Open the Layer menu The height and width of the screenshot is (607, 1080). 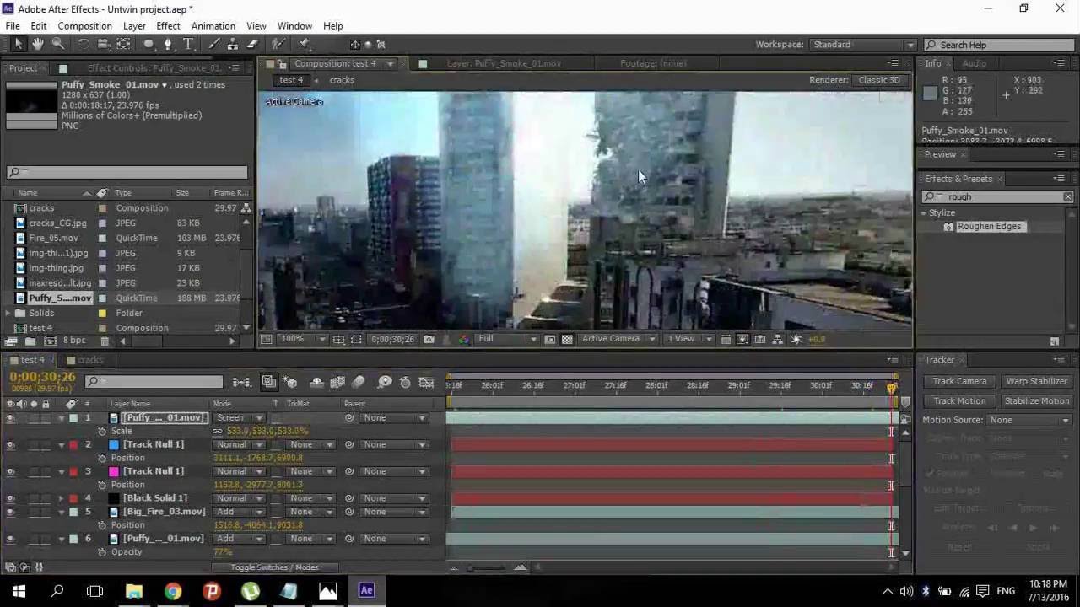134,26
